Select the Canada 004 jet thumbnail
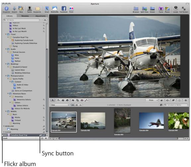Viewport: 191px width, 167px height. [152, 121]
